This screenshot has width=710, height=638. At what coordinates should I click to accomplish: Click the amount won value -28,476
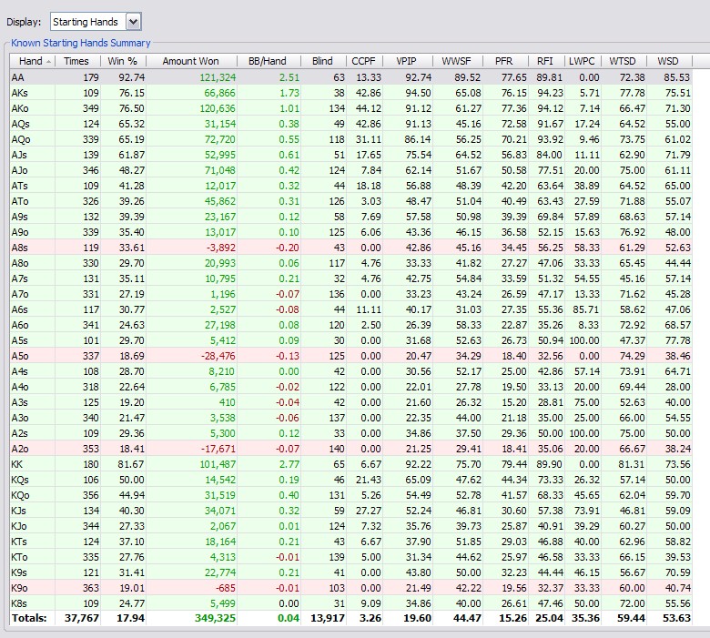(x=218, y=356)
